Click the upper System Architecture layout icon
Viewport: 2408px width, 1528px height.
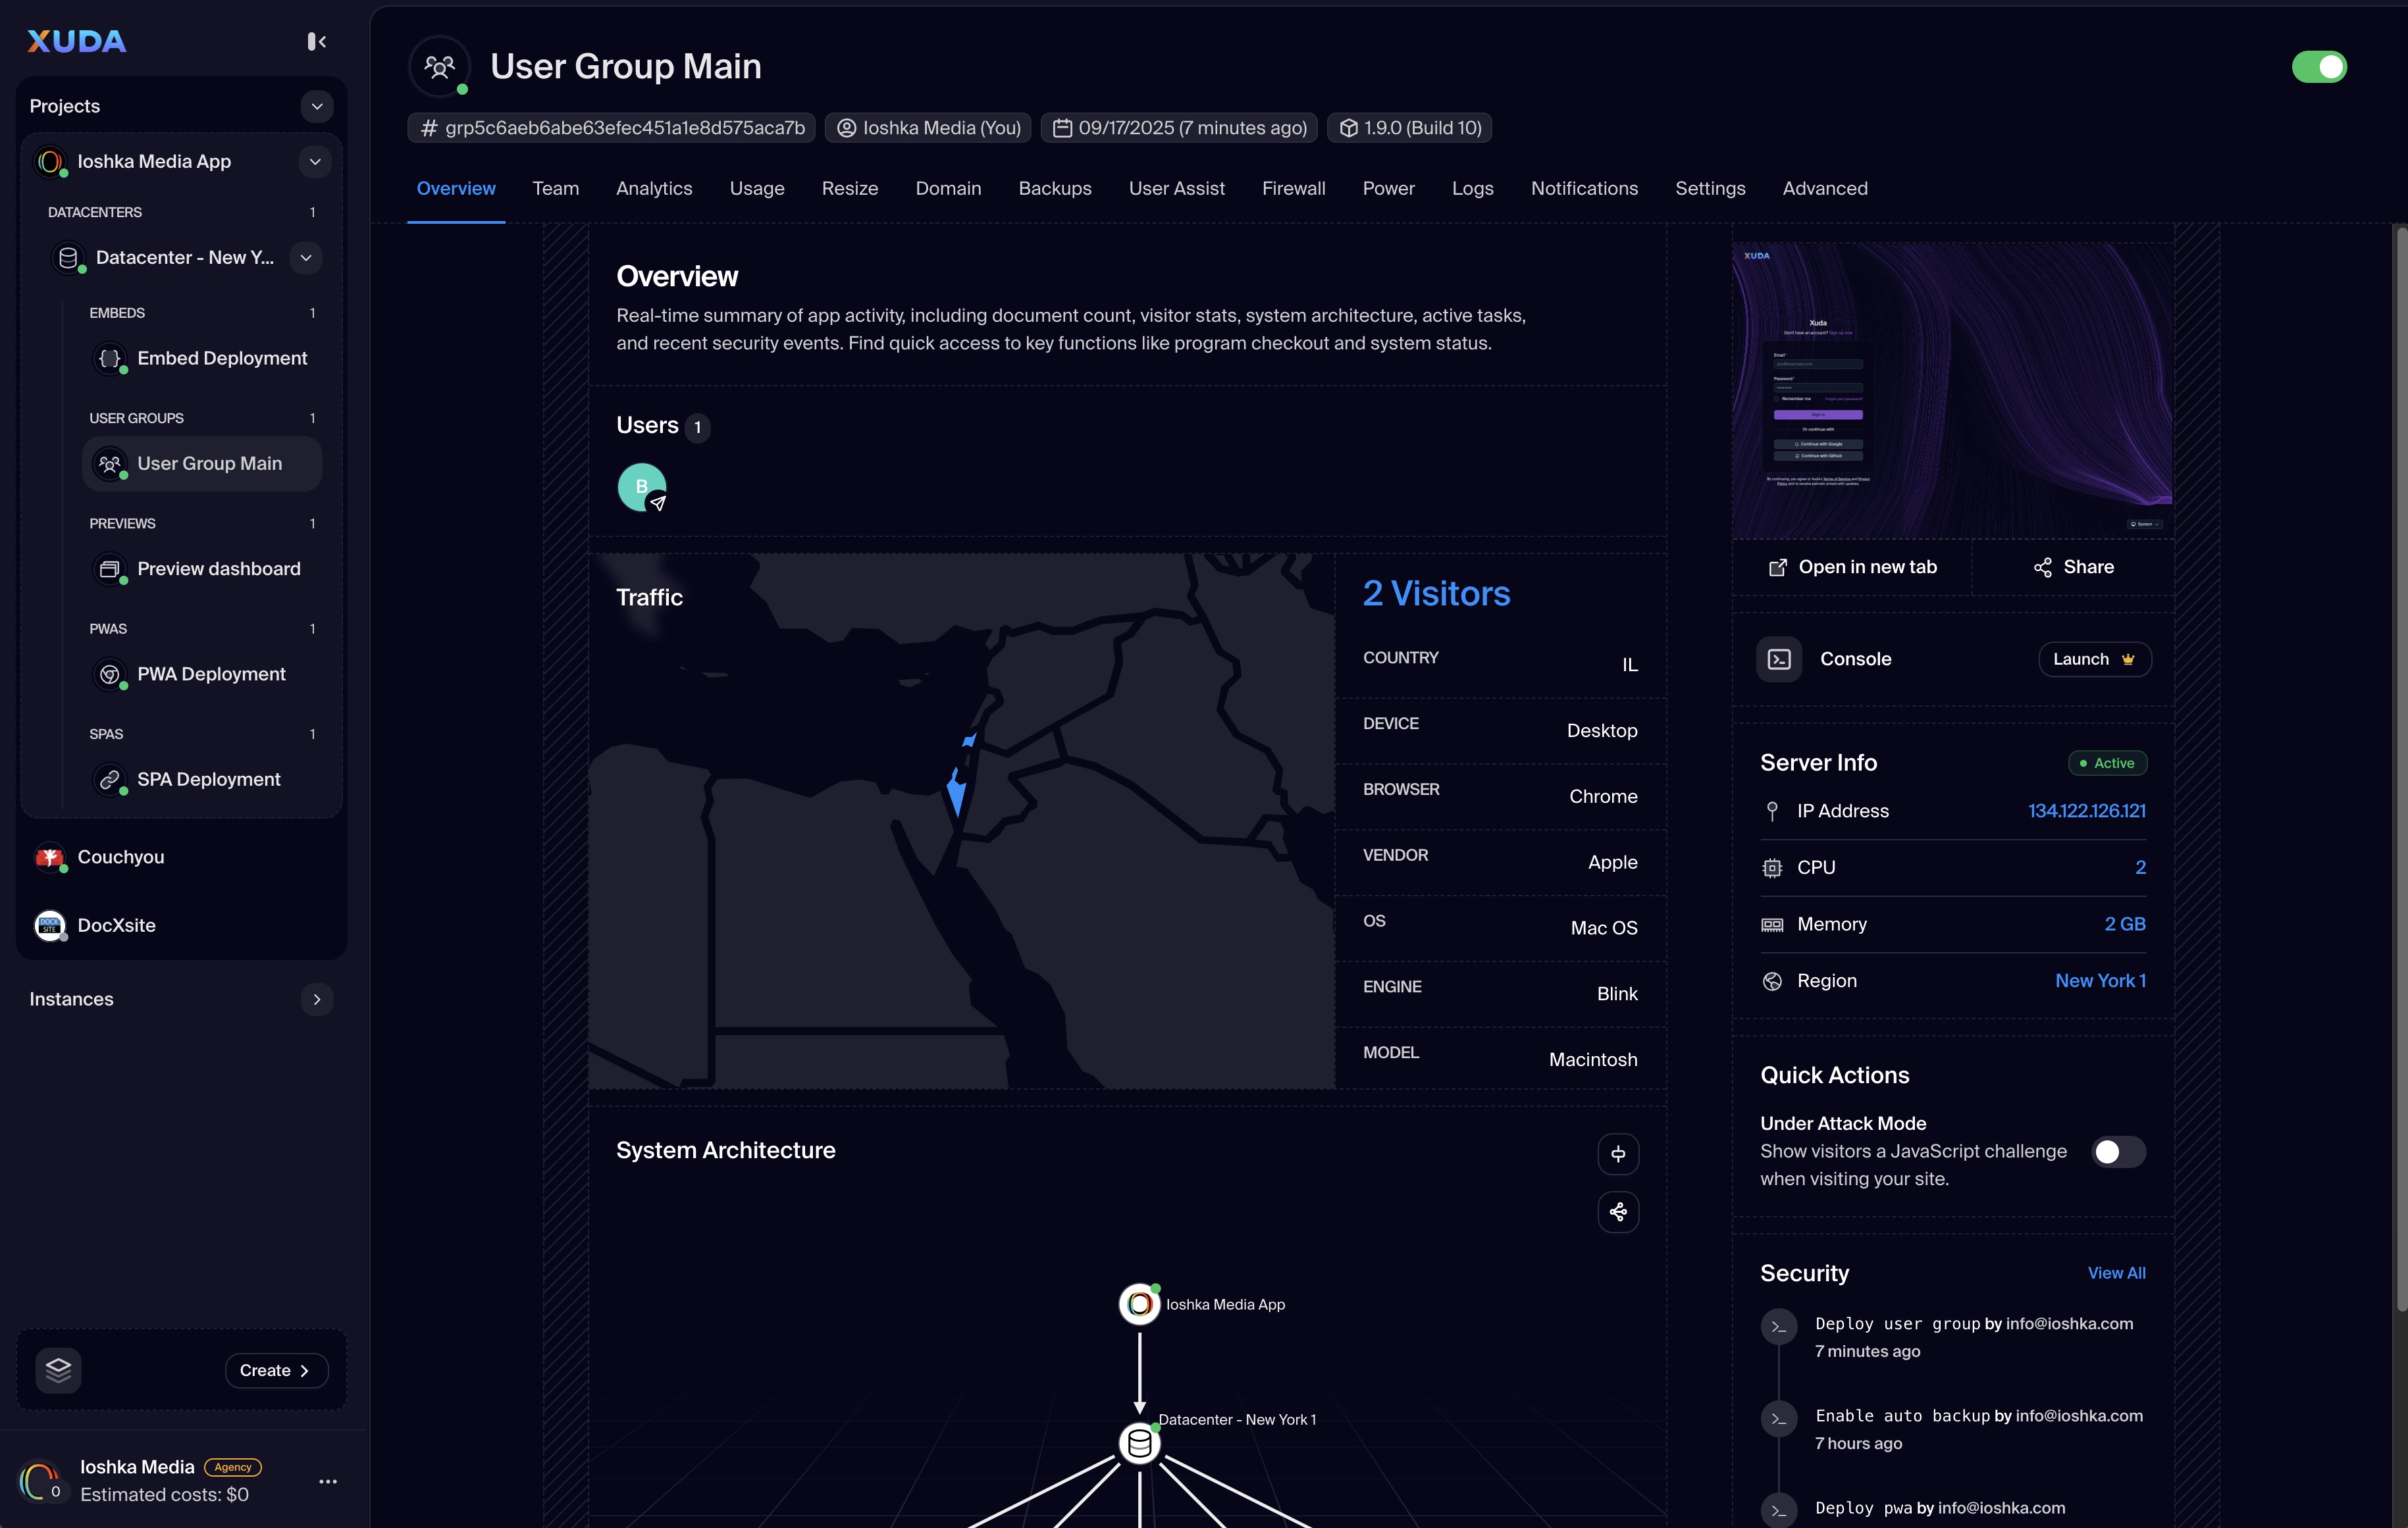(1617, 1154)
